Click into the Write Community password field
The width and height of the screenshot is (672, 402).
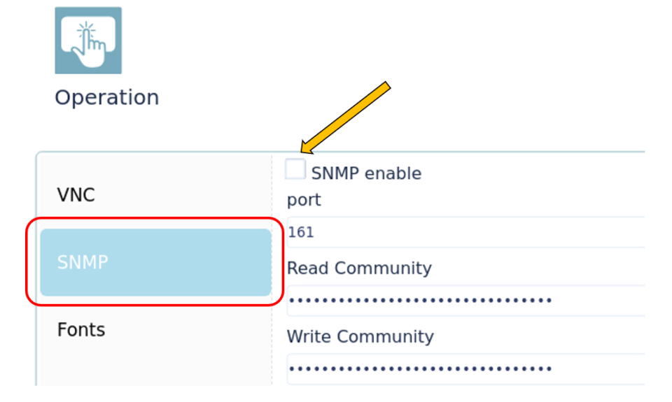point(465,369)
